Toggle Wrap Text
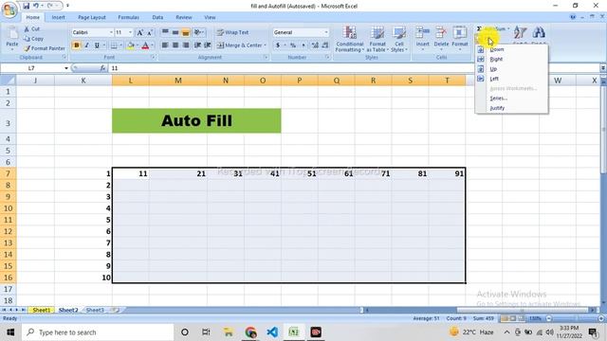The height and width of the screenshot is (341, 607). [x=232, y=32]
